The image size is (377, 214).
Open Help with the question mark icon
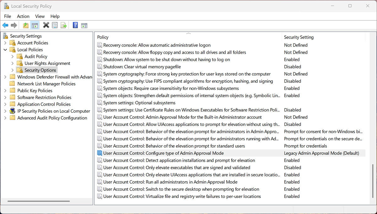[x=75, y=25]
